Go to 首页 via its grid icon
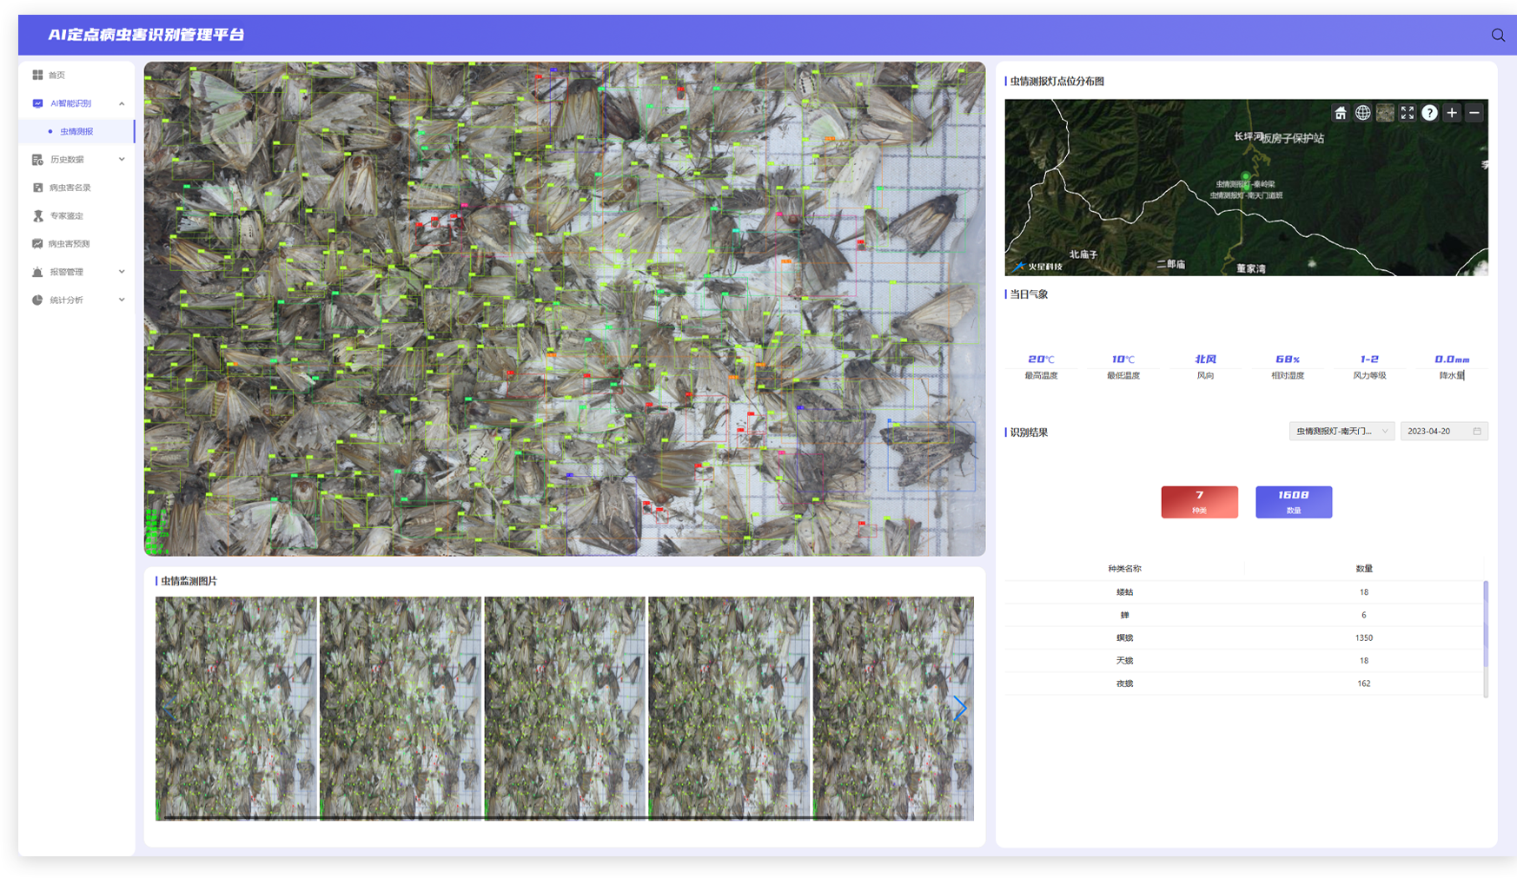The image size is (1517, 878). click(37, 75)
